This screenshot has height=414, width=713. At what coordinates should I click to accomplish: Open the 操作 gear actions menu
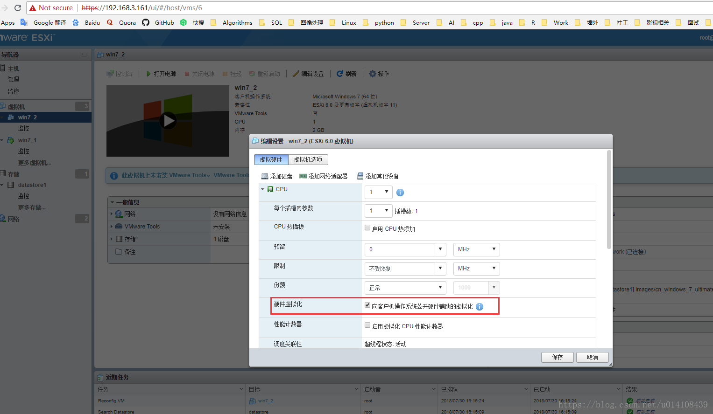click(379, 74)
